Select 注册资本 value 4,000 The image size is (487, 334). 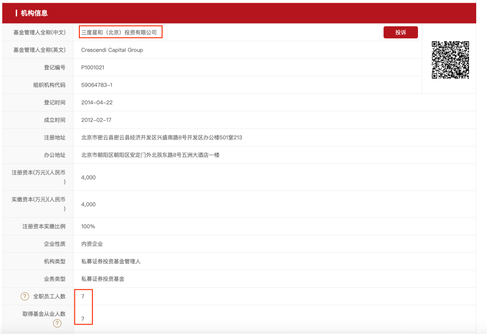88,177
